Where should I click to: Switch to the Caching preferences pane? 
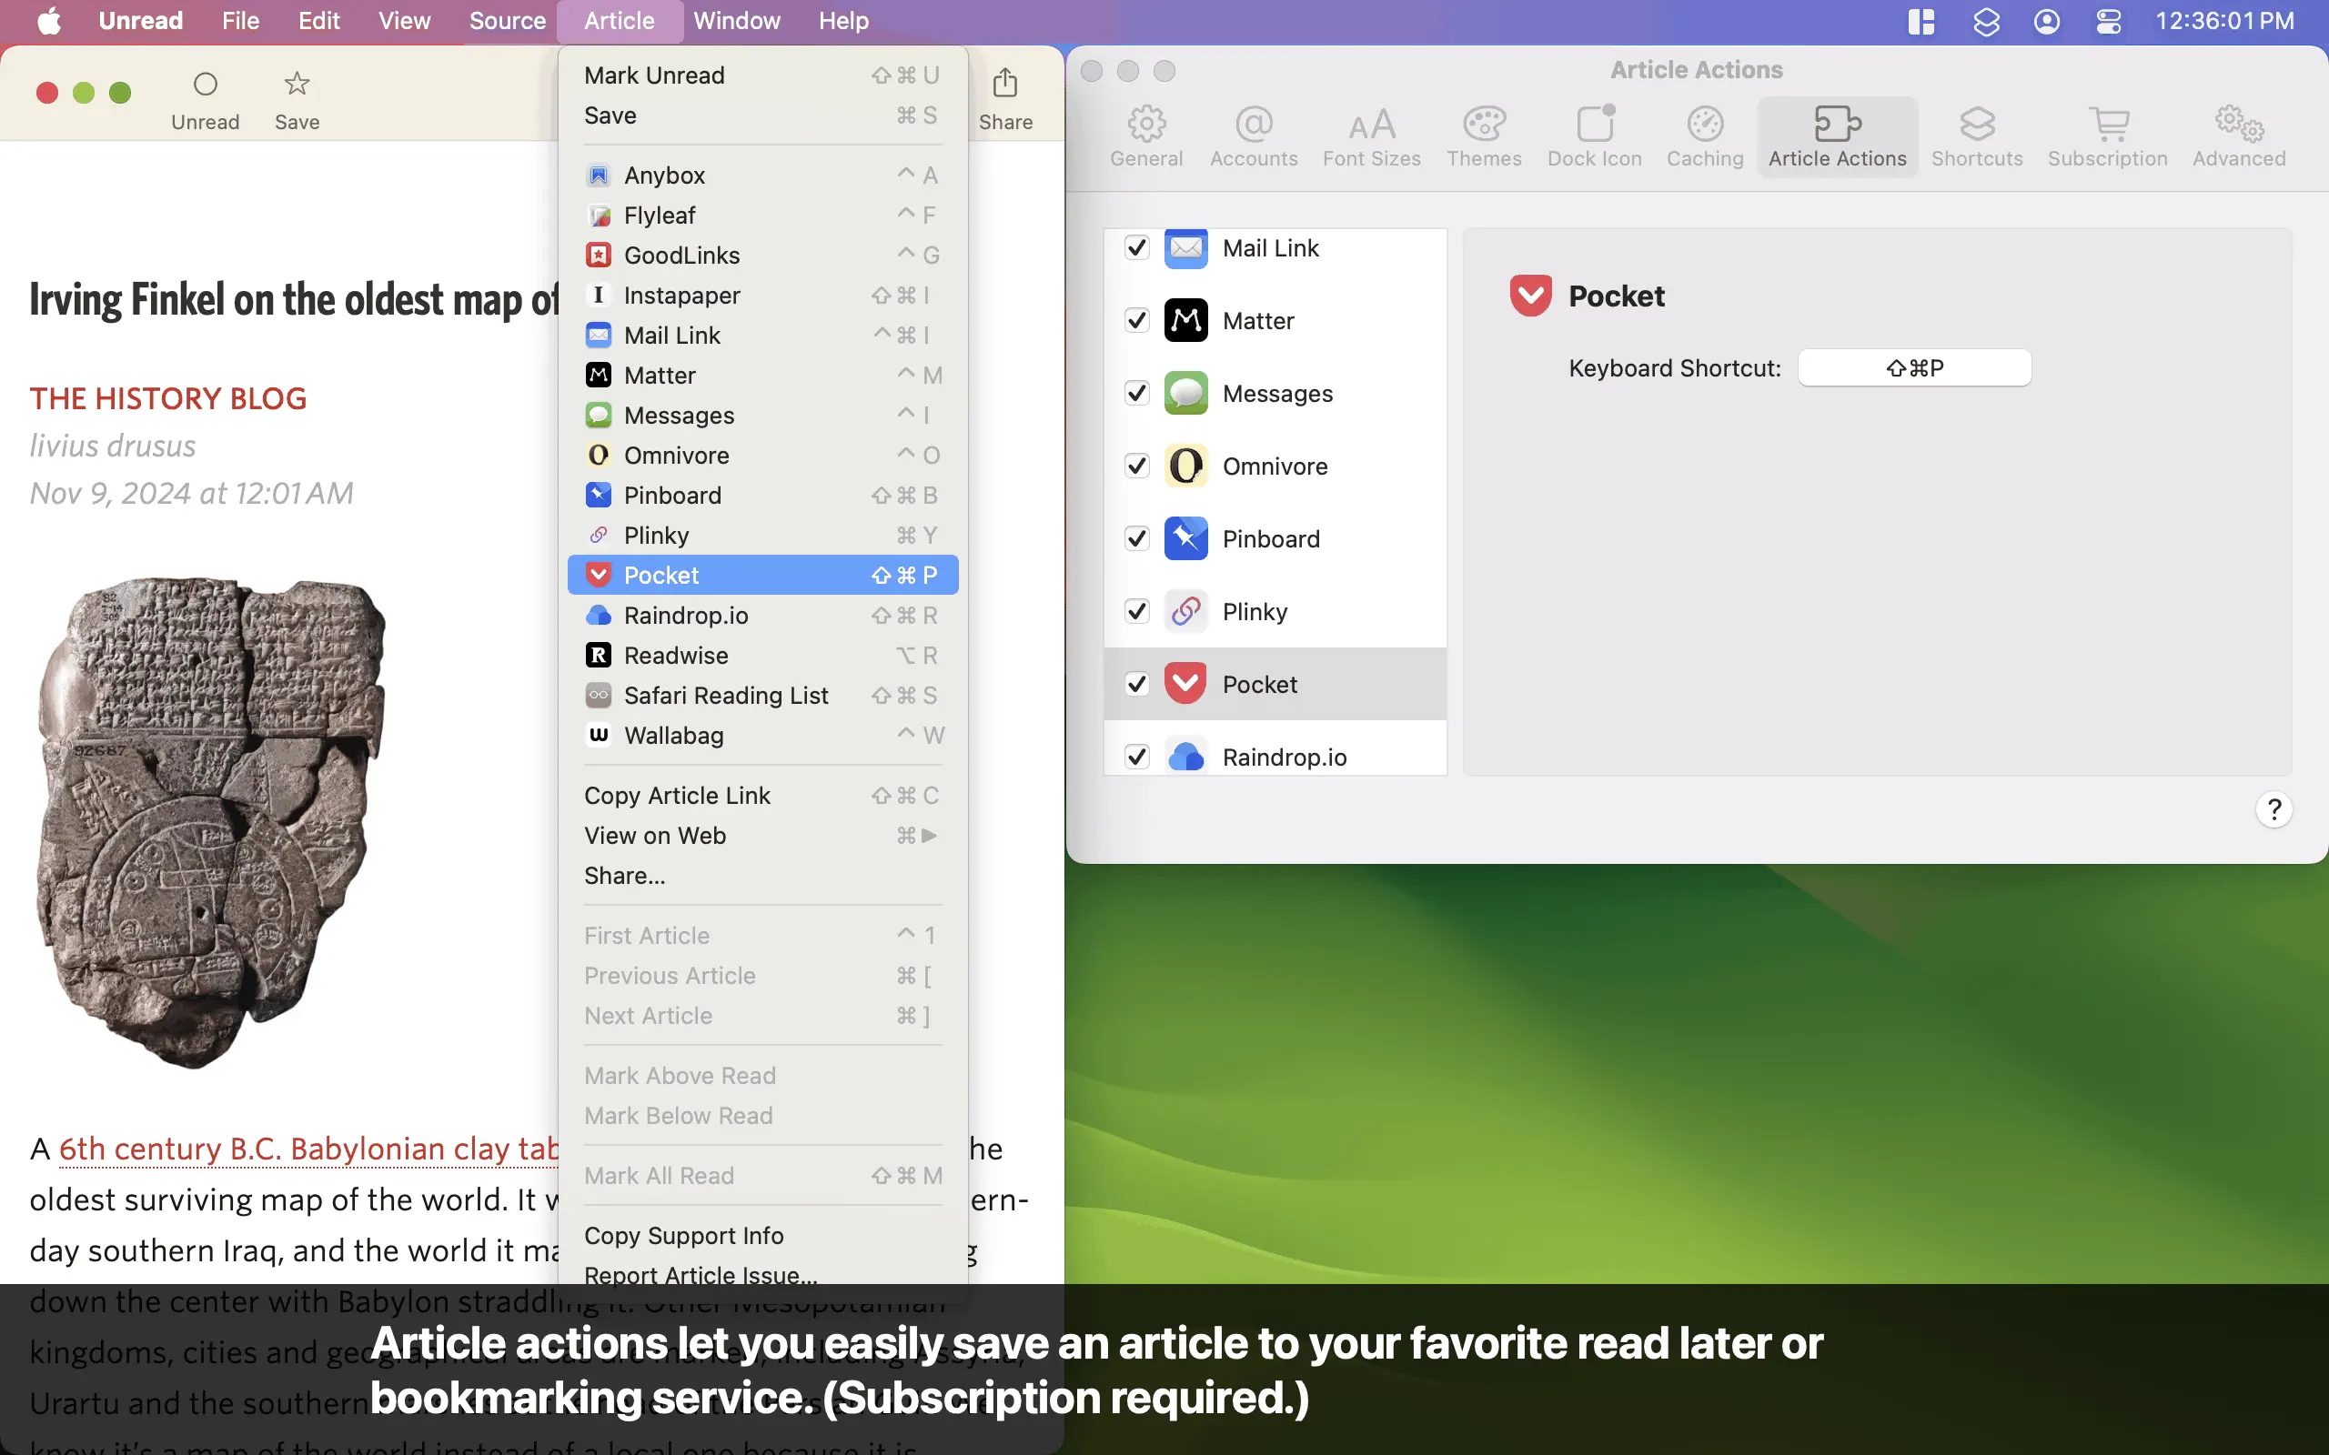[1704, 135]
